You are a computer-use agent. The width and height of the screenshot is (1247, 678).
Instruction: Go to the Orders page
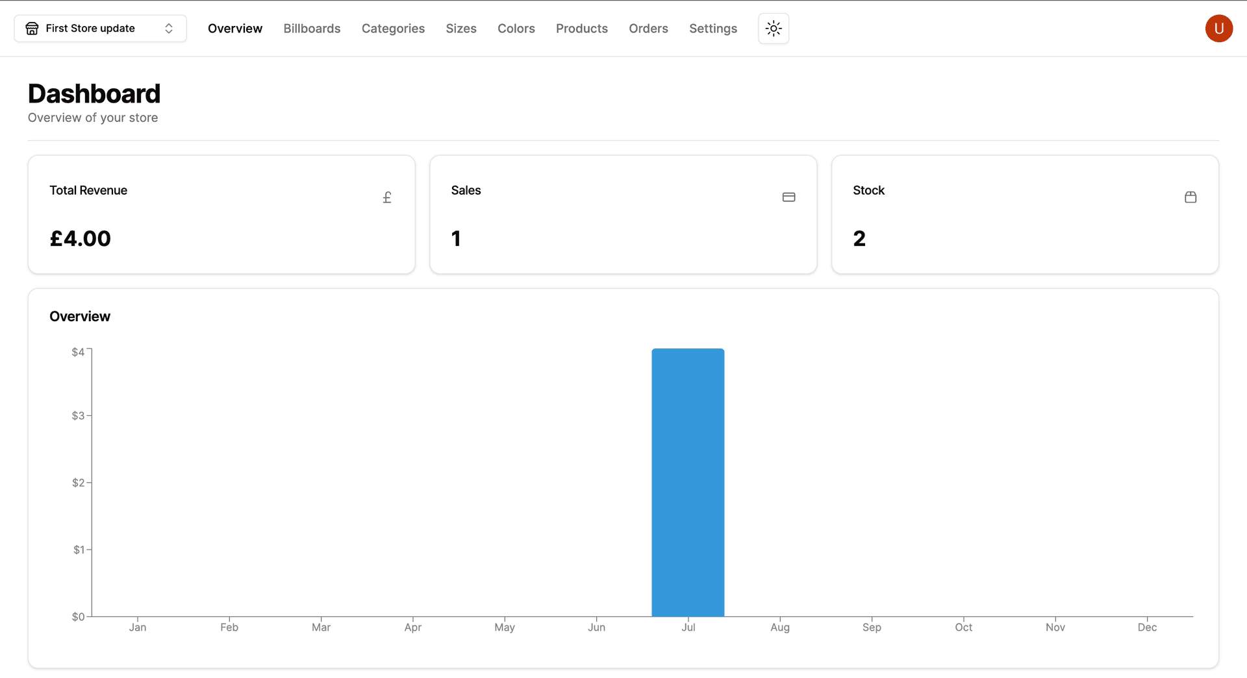tap(648, 29)
